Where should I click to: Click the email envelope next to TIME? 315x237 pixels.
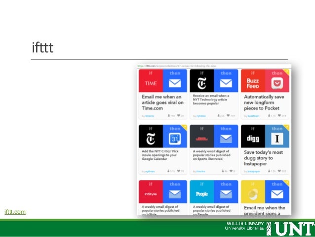[x=175, y=83]
